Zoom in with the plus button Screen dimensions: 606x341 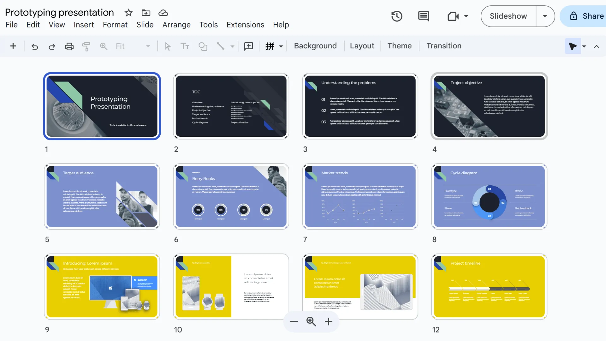pos(329,322)
